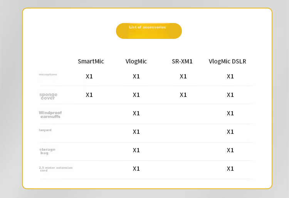289x198 pixels.
Task: Click the List of accessories yellow banner
Action: (149, 31)
